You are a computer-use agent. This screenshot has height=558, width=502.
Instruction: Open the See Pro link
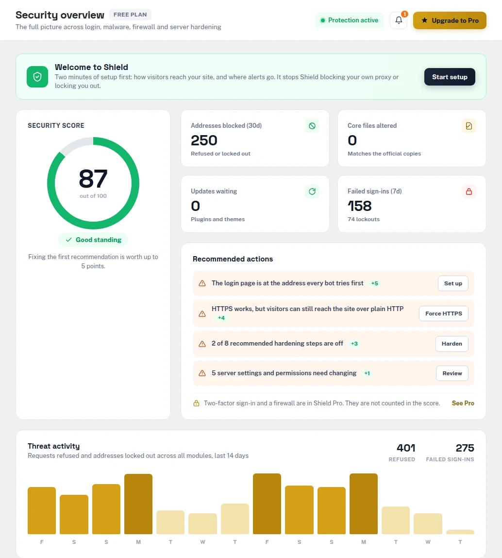(463, 403)
